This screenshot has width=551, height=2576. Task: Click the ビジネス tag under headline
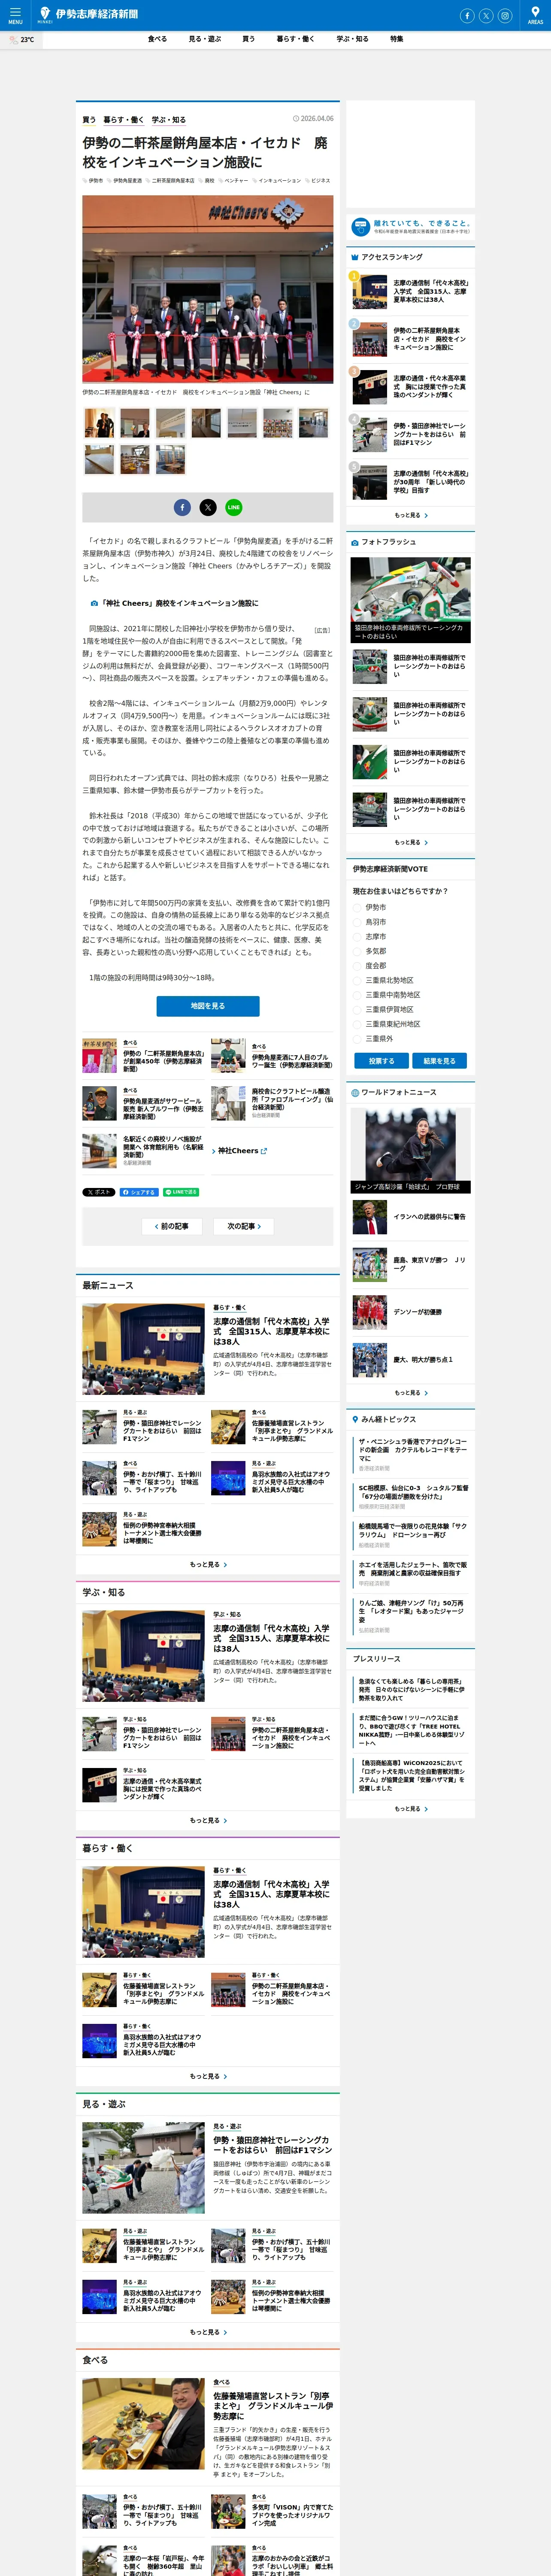[320, 181]
